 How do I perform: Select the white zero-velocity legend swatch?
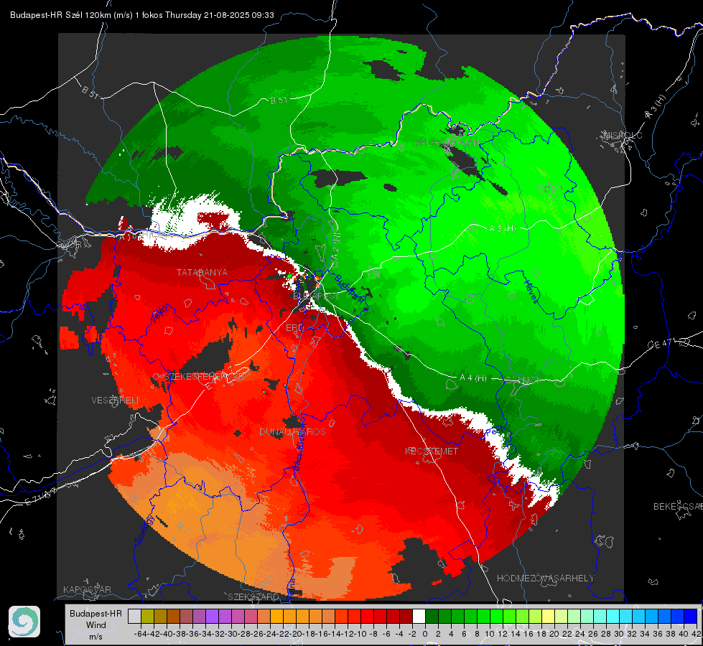coord(419,616)
